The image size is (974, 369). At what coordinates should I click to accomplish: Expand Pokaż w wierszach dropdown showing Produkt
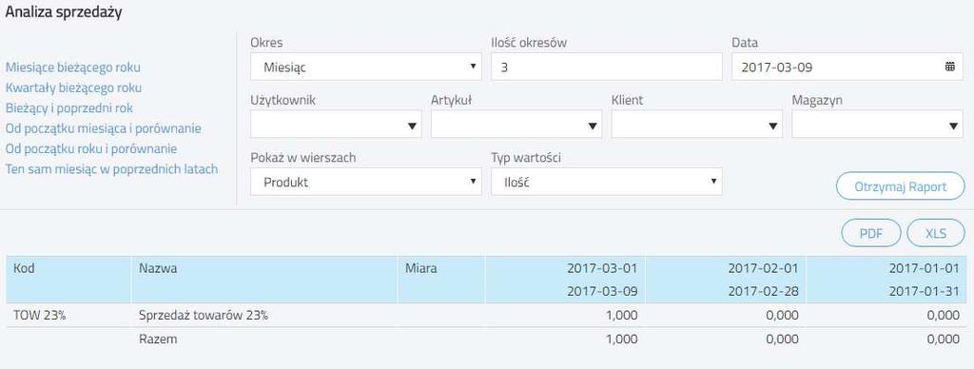(x=366, y=182)
